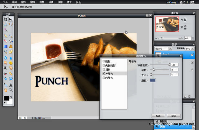Select the Sharpen tool
Viewport: 199px width, 130px height.
click(x=11, y=58)
